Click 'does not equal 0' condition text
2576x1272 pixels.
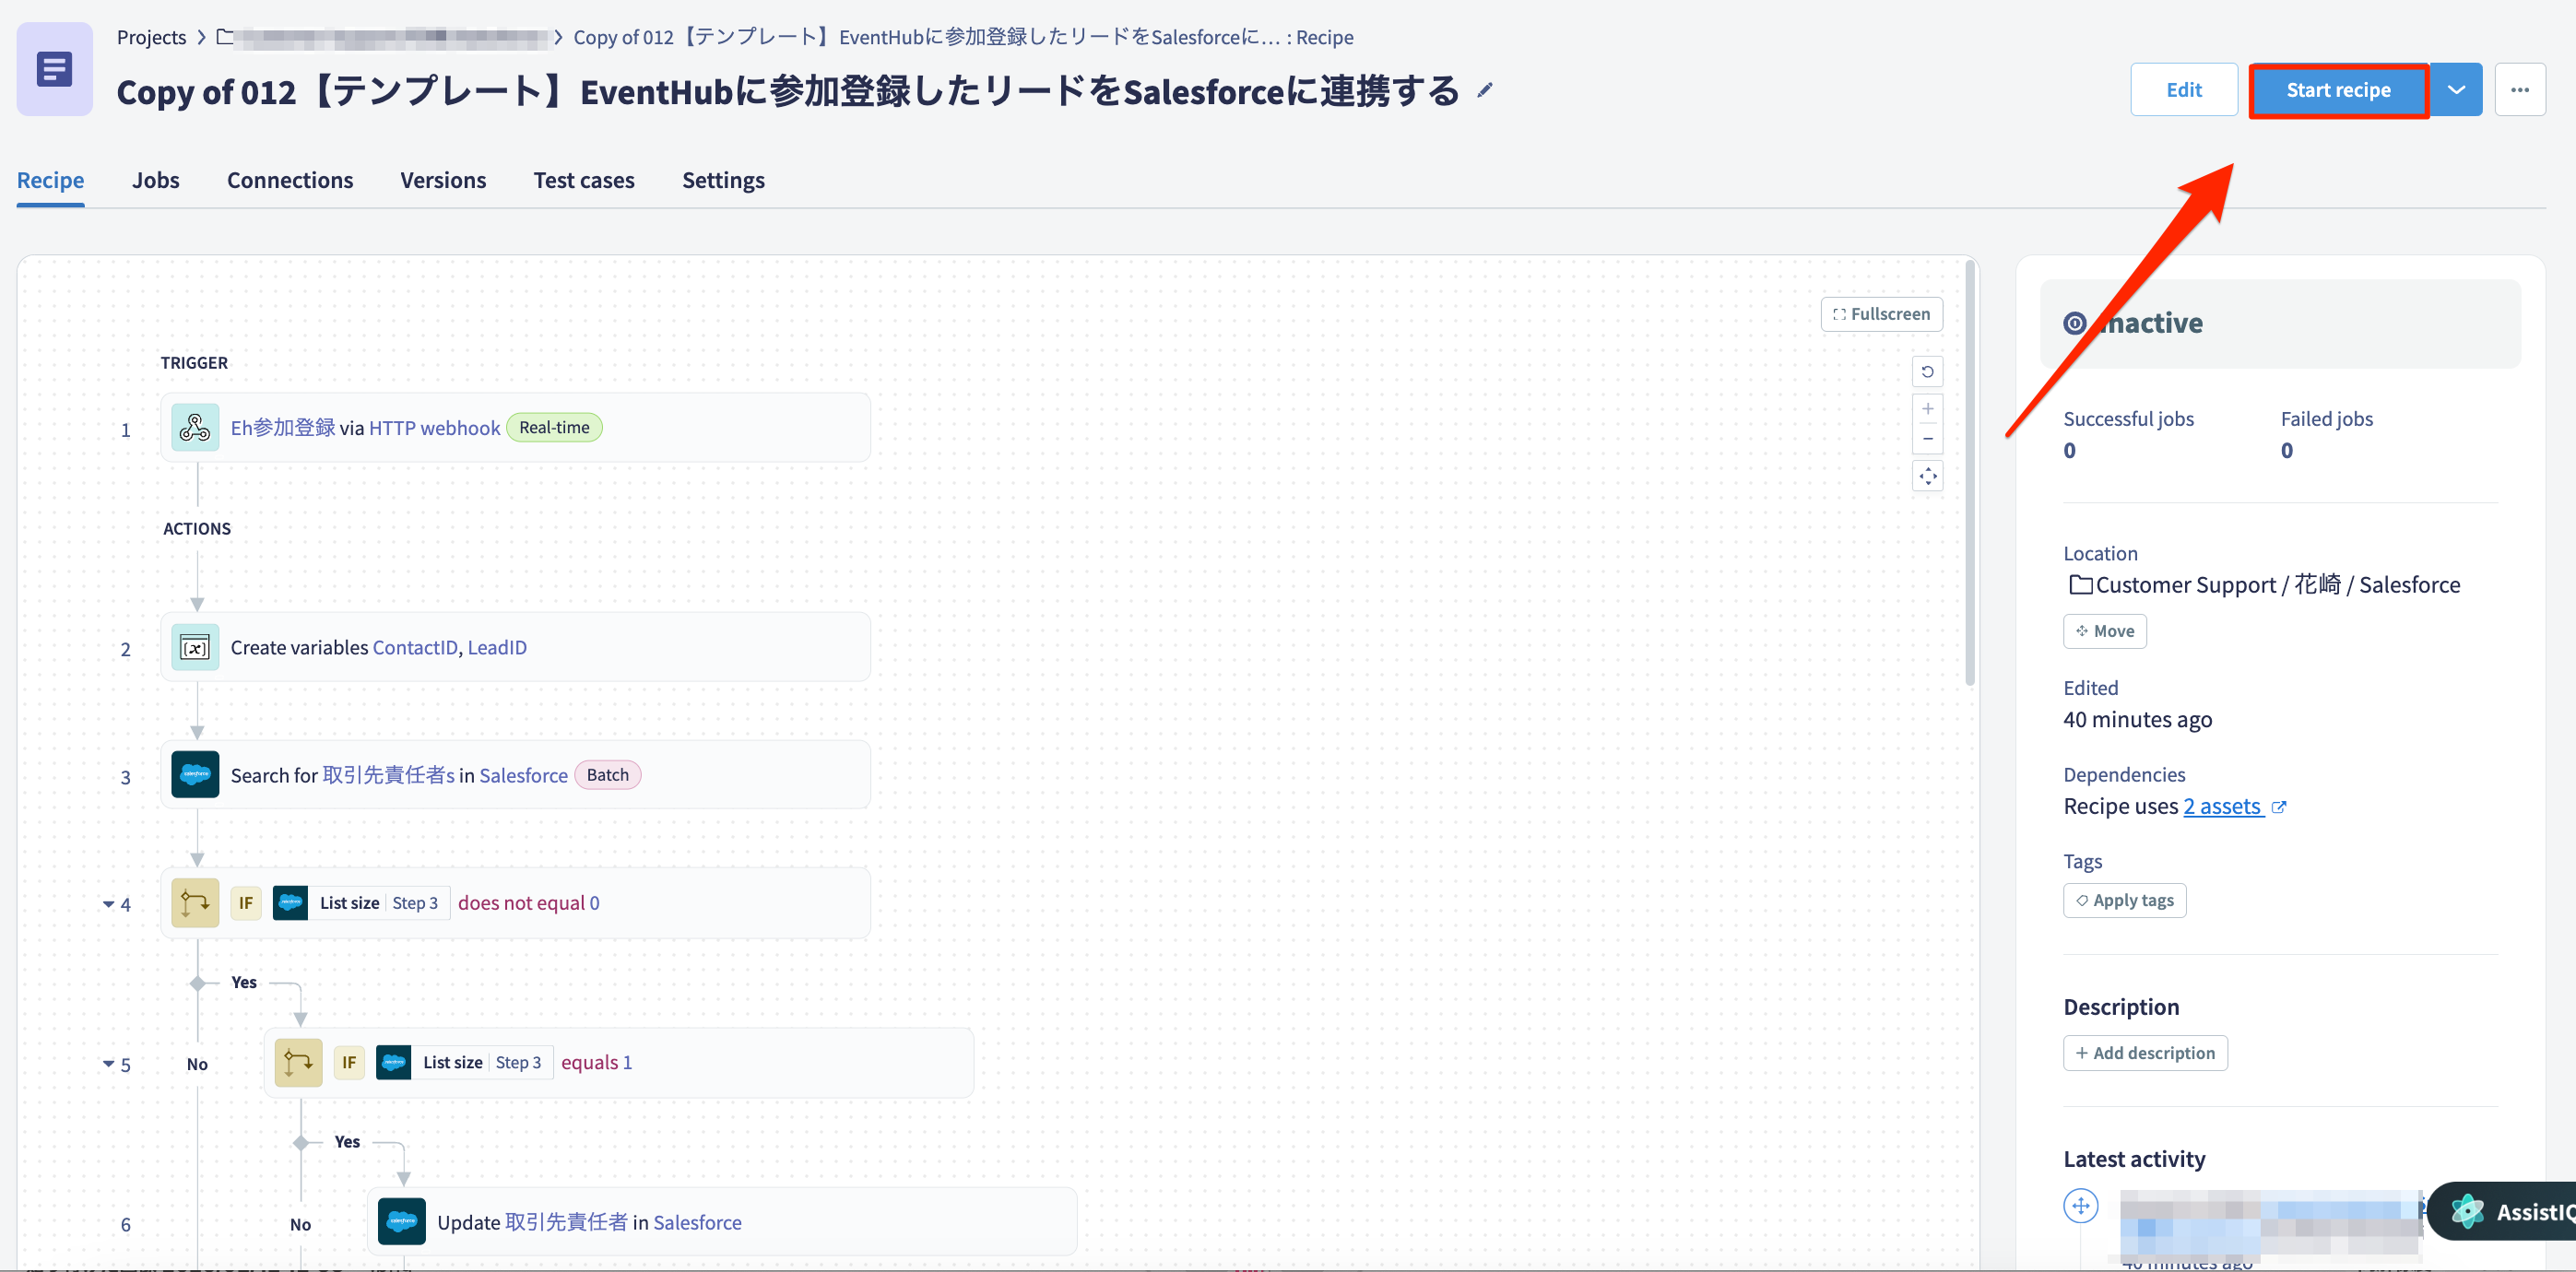(x=528, y=903)
